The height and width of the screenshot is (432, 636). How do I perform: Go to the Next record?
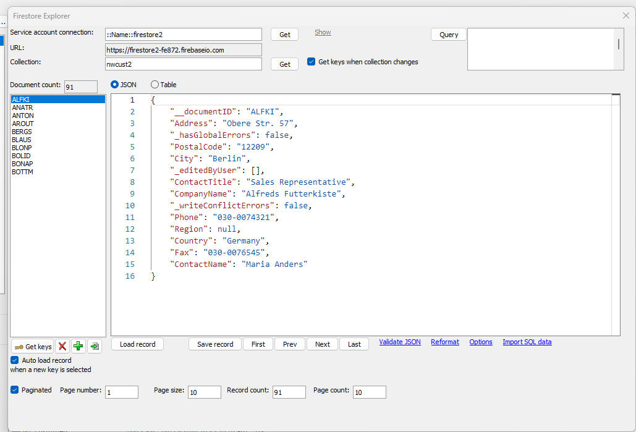(x=323, y=344)
